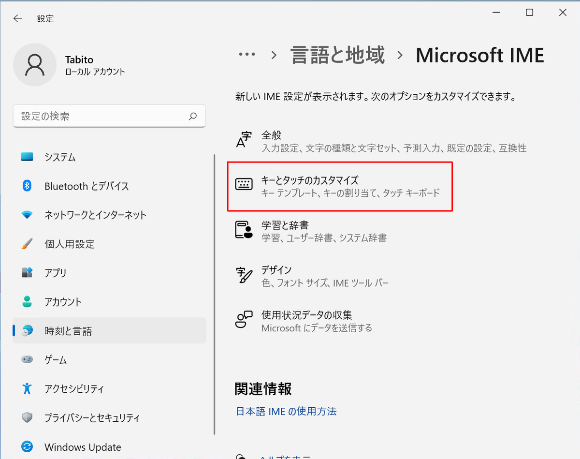Expand breadcrumb ellipsis menu
The height and width of the screenshot is (459, 580).
(247, 55)
